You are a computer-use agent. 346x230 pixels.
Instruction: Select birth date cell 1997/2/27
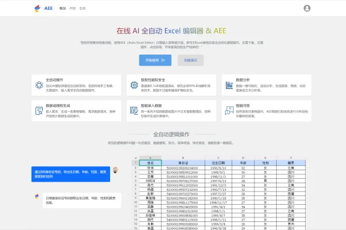click(x=218, y=194)
